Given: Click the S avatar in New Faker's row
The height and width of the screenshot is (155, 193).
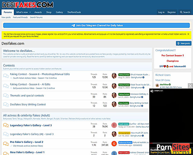Looking at the screenshot, I should 114,153.
